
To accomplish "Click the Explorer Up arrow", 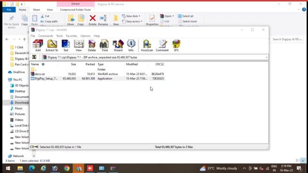I will pyautogui.click(x=25, y=39).
